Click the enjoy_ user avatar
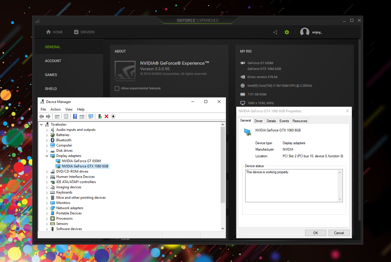The width and height of the screenshot is (391, 262). 304,32
